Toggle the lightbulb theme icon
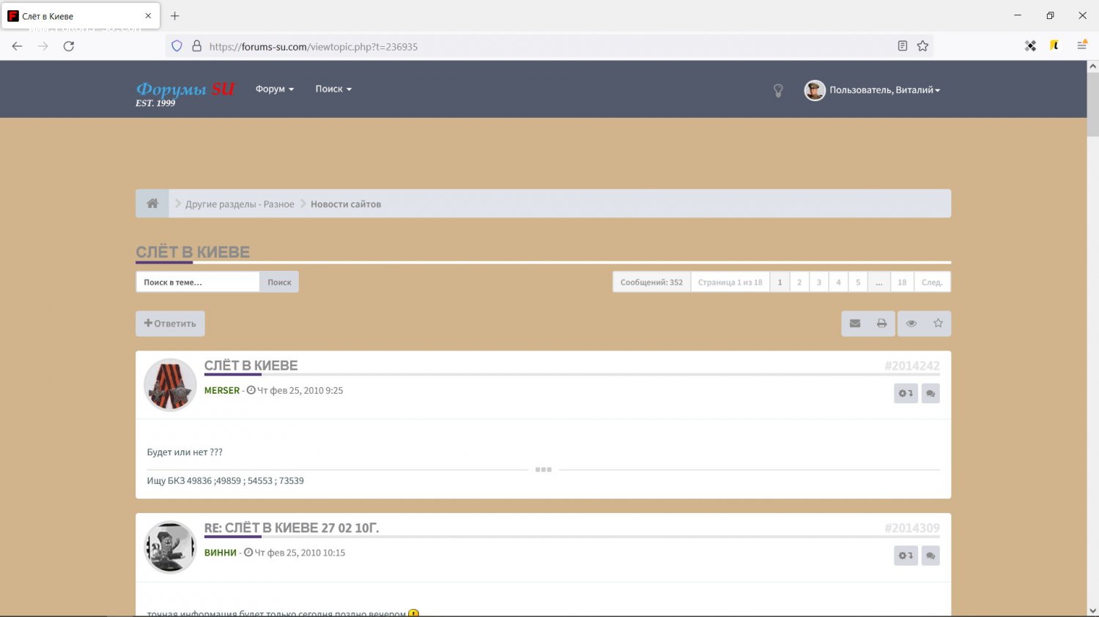 (x=778, y=90)
